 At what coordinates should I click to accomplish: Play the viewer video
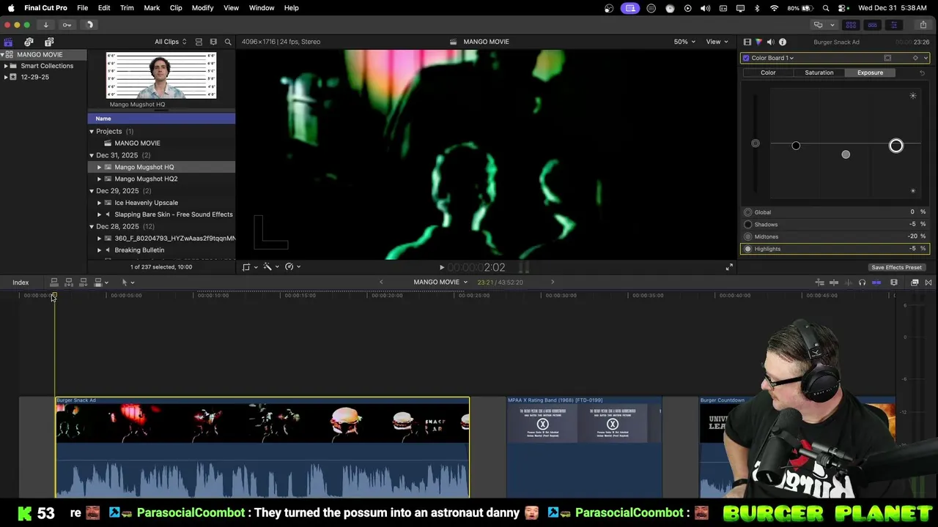click(x=441, y=268)
